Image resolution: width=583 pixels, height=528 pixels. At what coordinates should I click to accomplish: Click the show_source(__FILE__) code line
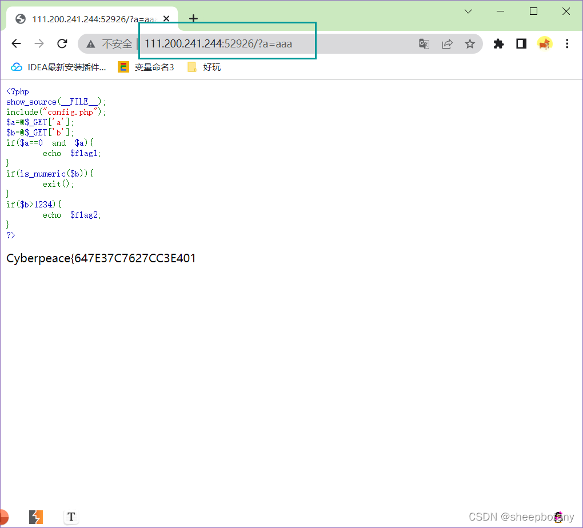(x=56, y=102)
